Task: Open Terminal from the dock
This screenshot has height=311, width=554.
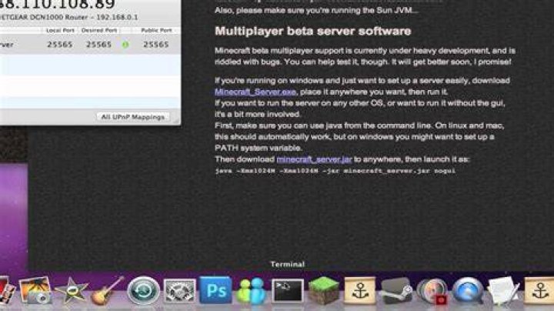Action: 288,290
